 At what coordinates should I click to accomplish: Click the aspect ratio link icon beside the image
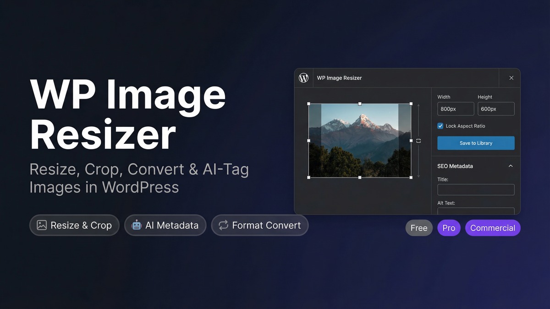418,141
